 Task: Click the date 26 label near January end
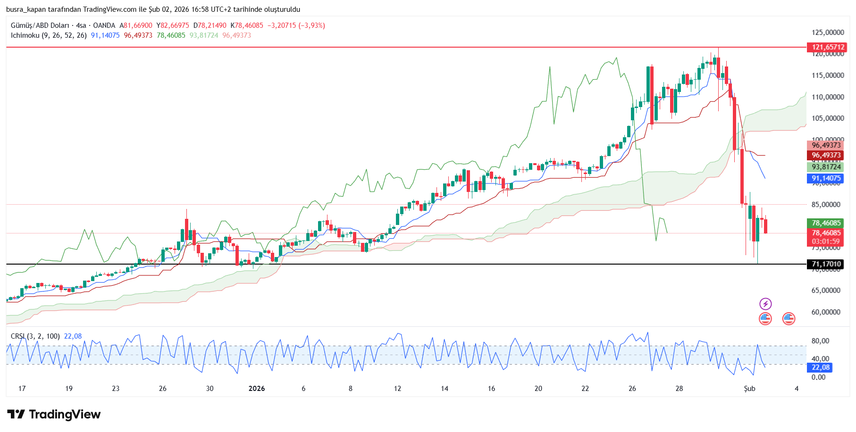point(632,389)
